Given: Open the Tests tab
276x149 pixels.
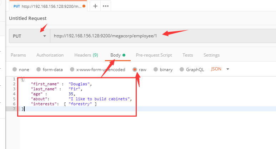Looking at the screenshot, I should pyautogui.click(x=188, y=55).
